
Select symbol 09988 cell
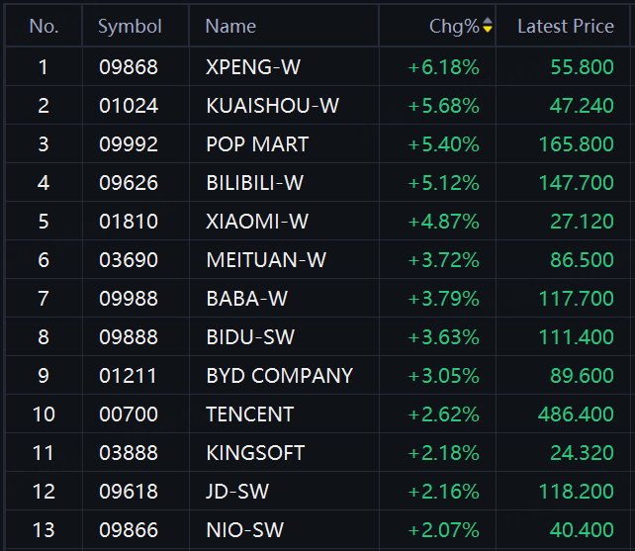click(129, 299)
